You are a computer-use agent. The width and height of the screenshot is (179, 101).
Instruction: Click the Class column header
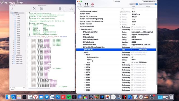[x=123, y=9]
